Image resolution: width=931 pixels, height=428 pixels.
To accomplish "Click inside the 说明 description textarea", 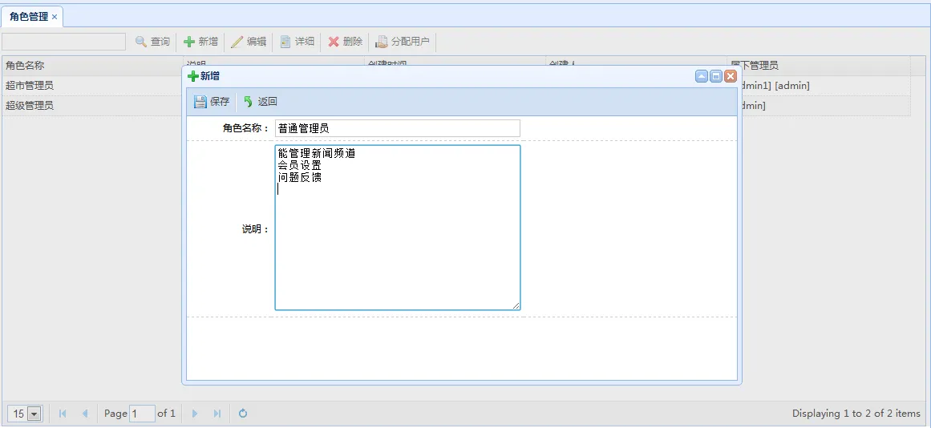I will click(x=397, y=240).
